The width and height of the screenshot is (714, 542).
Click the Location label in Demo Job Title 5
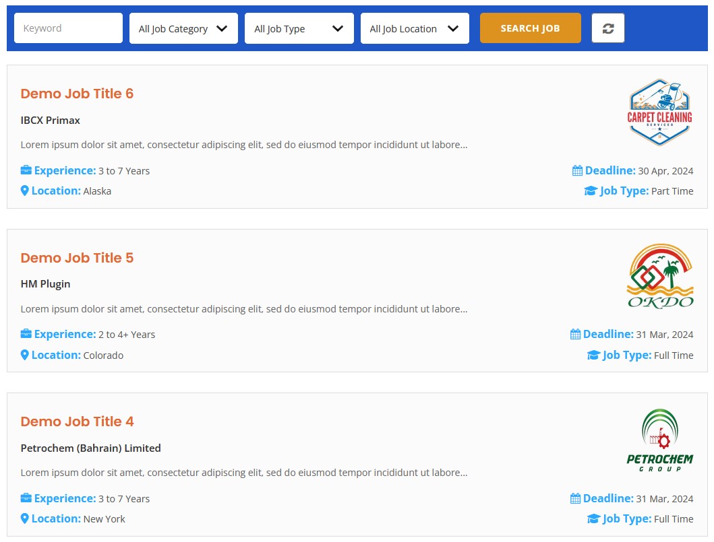56,355
